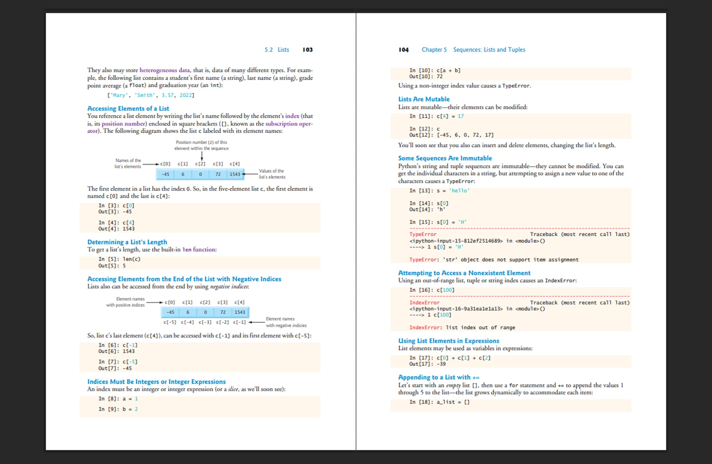Click 'IndexError: list index out of range' line

462,328
